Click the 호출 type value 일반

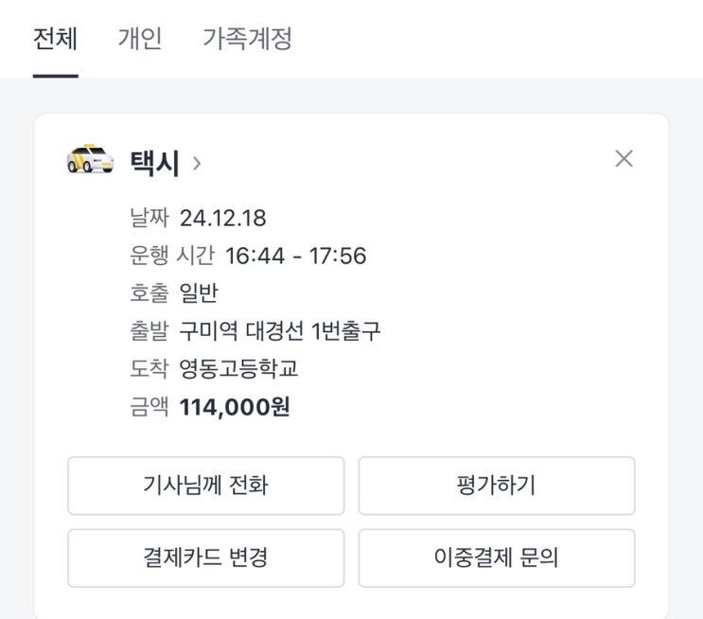[x=198, y=294]
